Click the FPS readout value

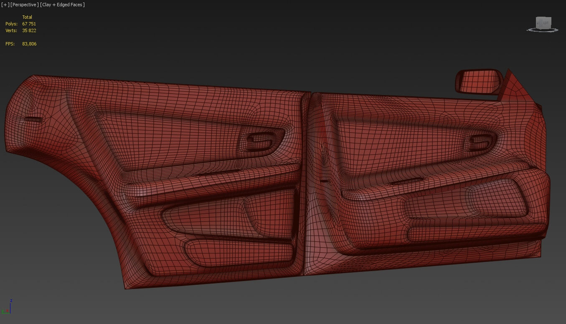pos(29,44)
